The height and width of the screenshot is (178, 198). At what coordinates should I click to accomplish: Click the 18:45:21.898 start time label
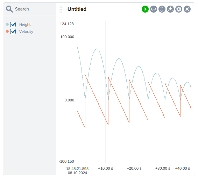tap(77, 169)
